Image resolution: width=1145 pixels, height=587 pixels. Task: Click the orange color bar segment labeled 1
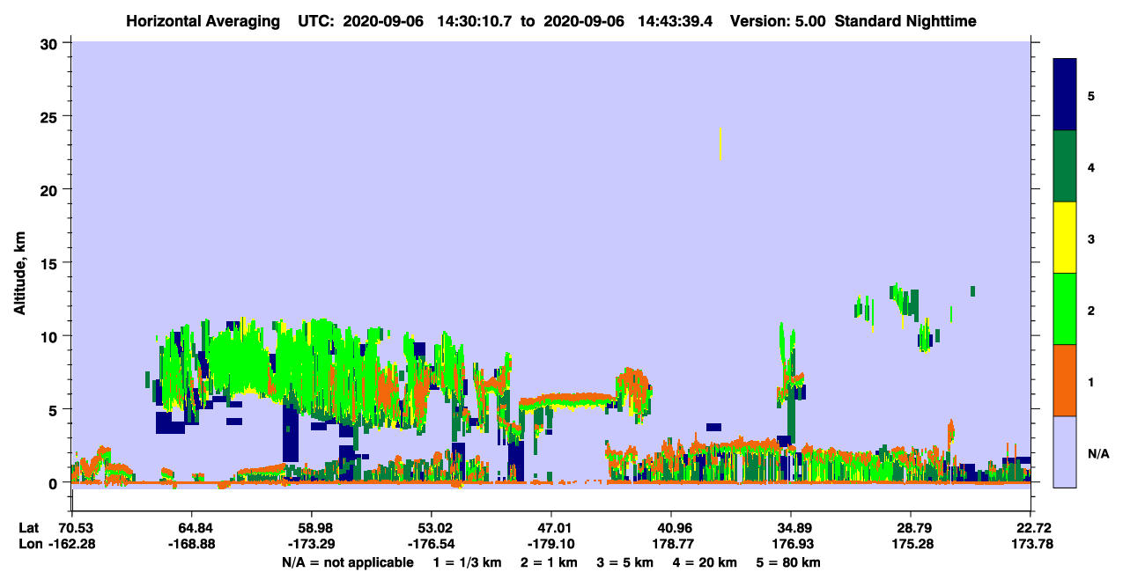(1065, 380)
